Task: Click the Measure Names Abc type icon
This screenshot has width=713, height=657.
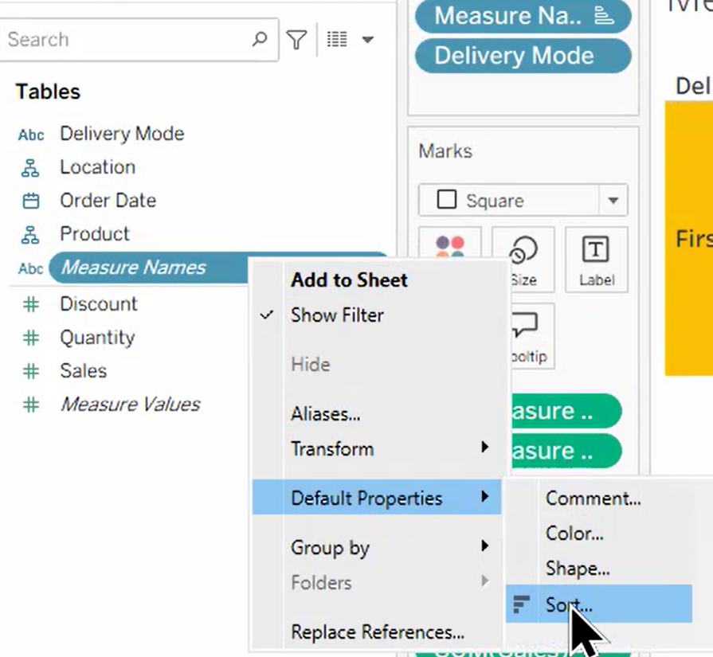Action: click(x=31, y=268)
